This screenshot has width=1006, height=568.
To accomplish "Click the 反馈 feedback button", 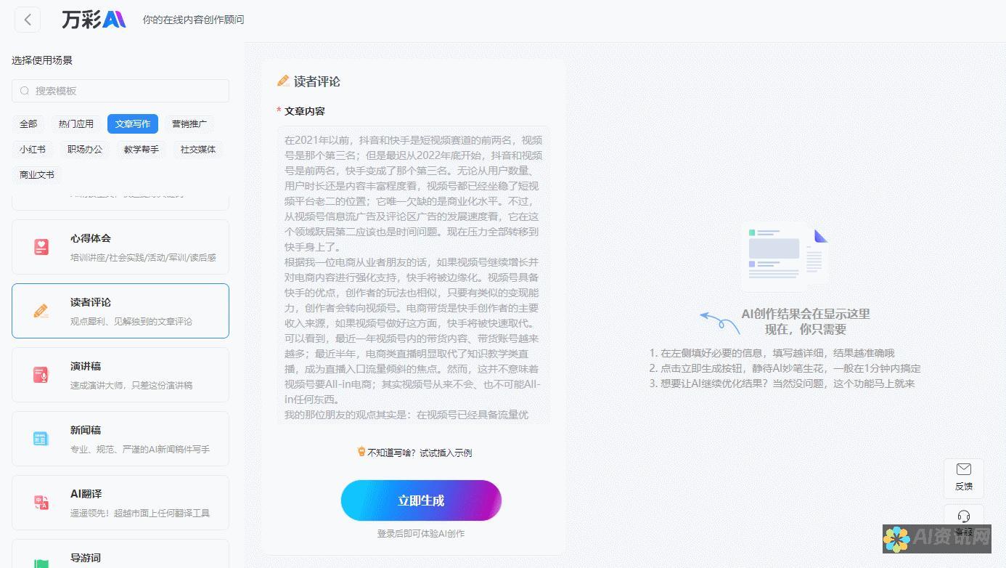I will tap(964, 477).
